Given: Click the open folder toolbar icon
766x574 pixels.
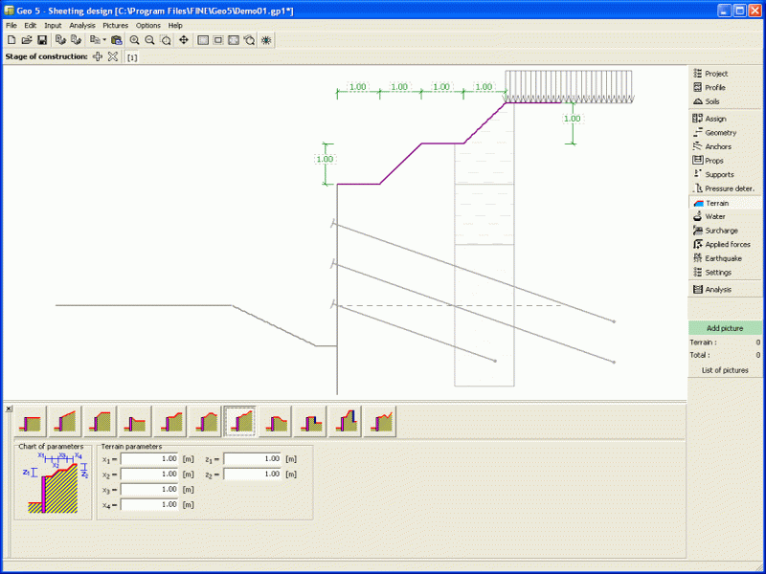Looking at the screenshot, I should click(x=27, y=40).
